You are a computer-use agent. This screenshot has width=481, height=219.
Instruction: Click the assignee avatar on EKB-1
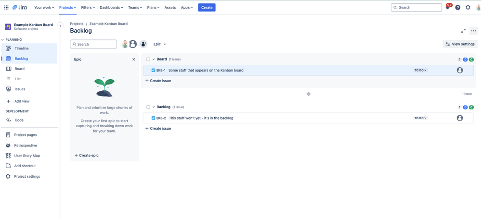(x=459, y=70)
